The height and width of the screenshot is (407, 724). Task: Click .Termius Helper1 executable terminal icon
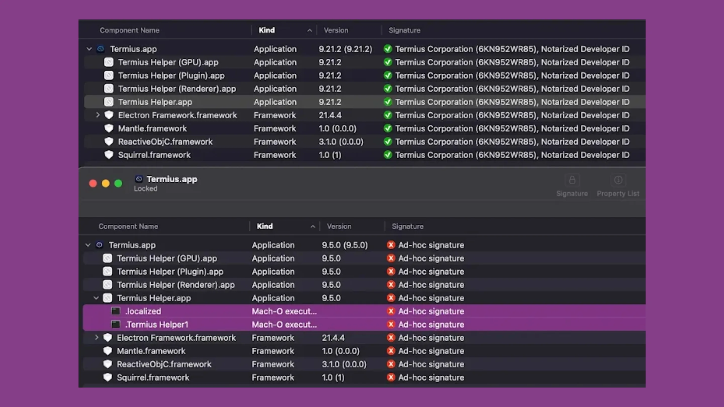(116, 324)
